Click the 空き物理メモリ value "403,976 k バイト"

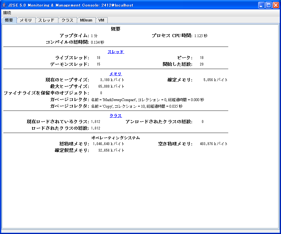coord(214,144)
